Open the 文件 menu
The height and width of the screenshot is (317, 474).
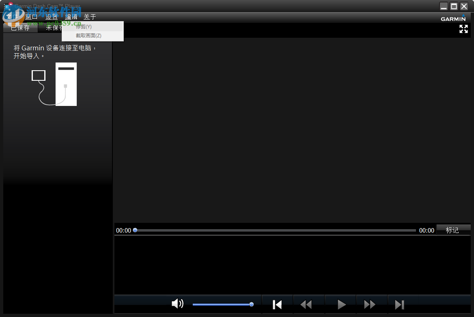(x=12, y=17)
